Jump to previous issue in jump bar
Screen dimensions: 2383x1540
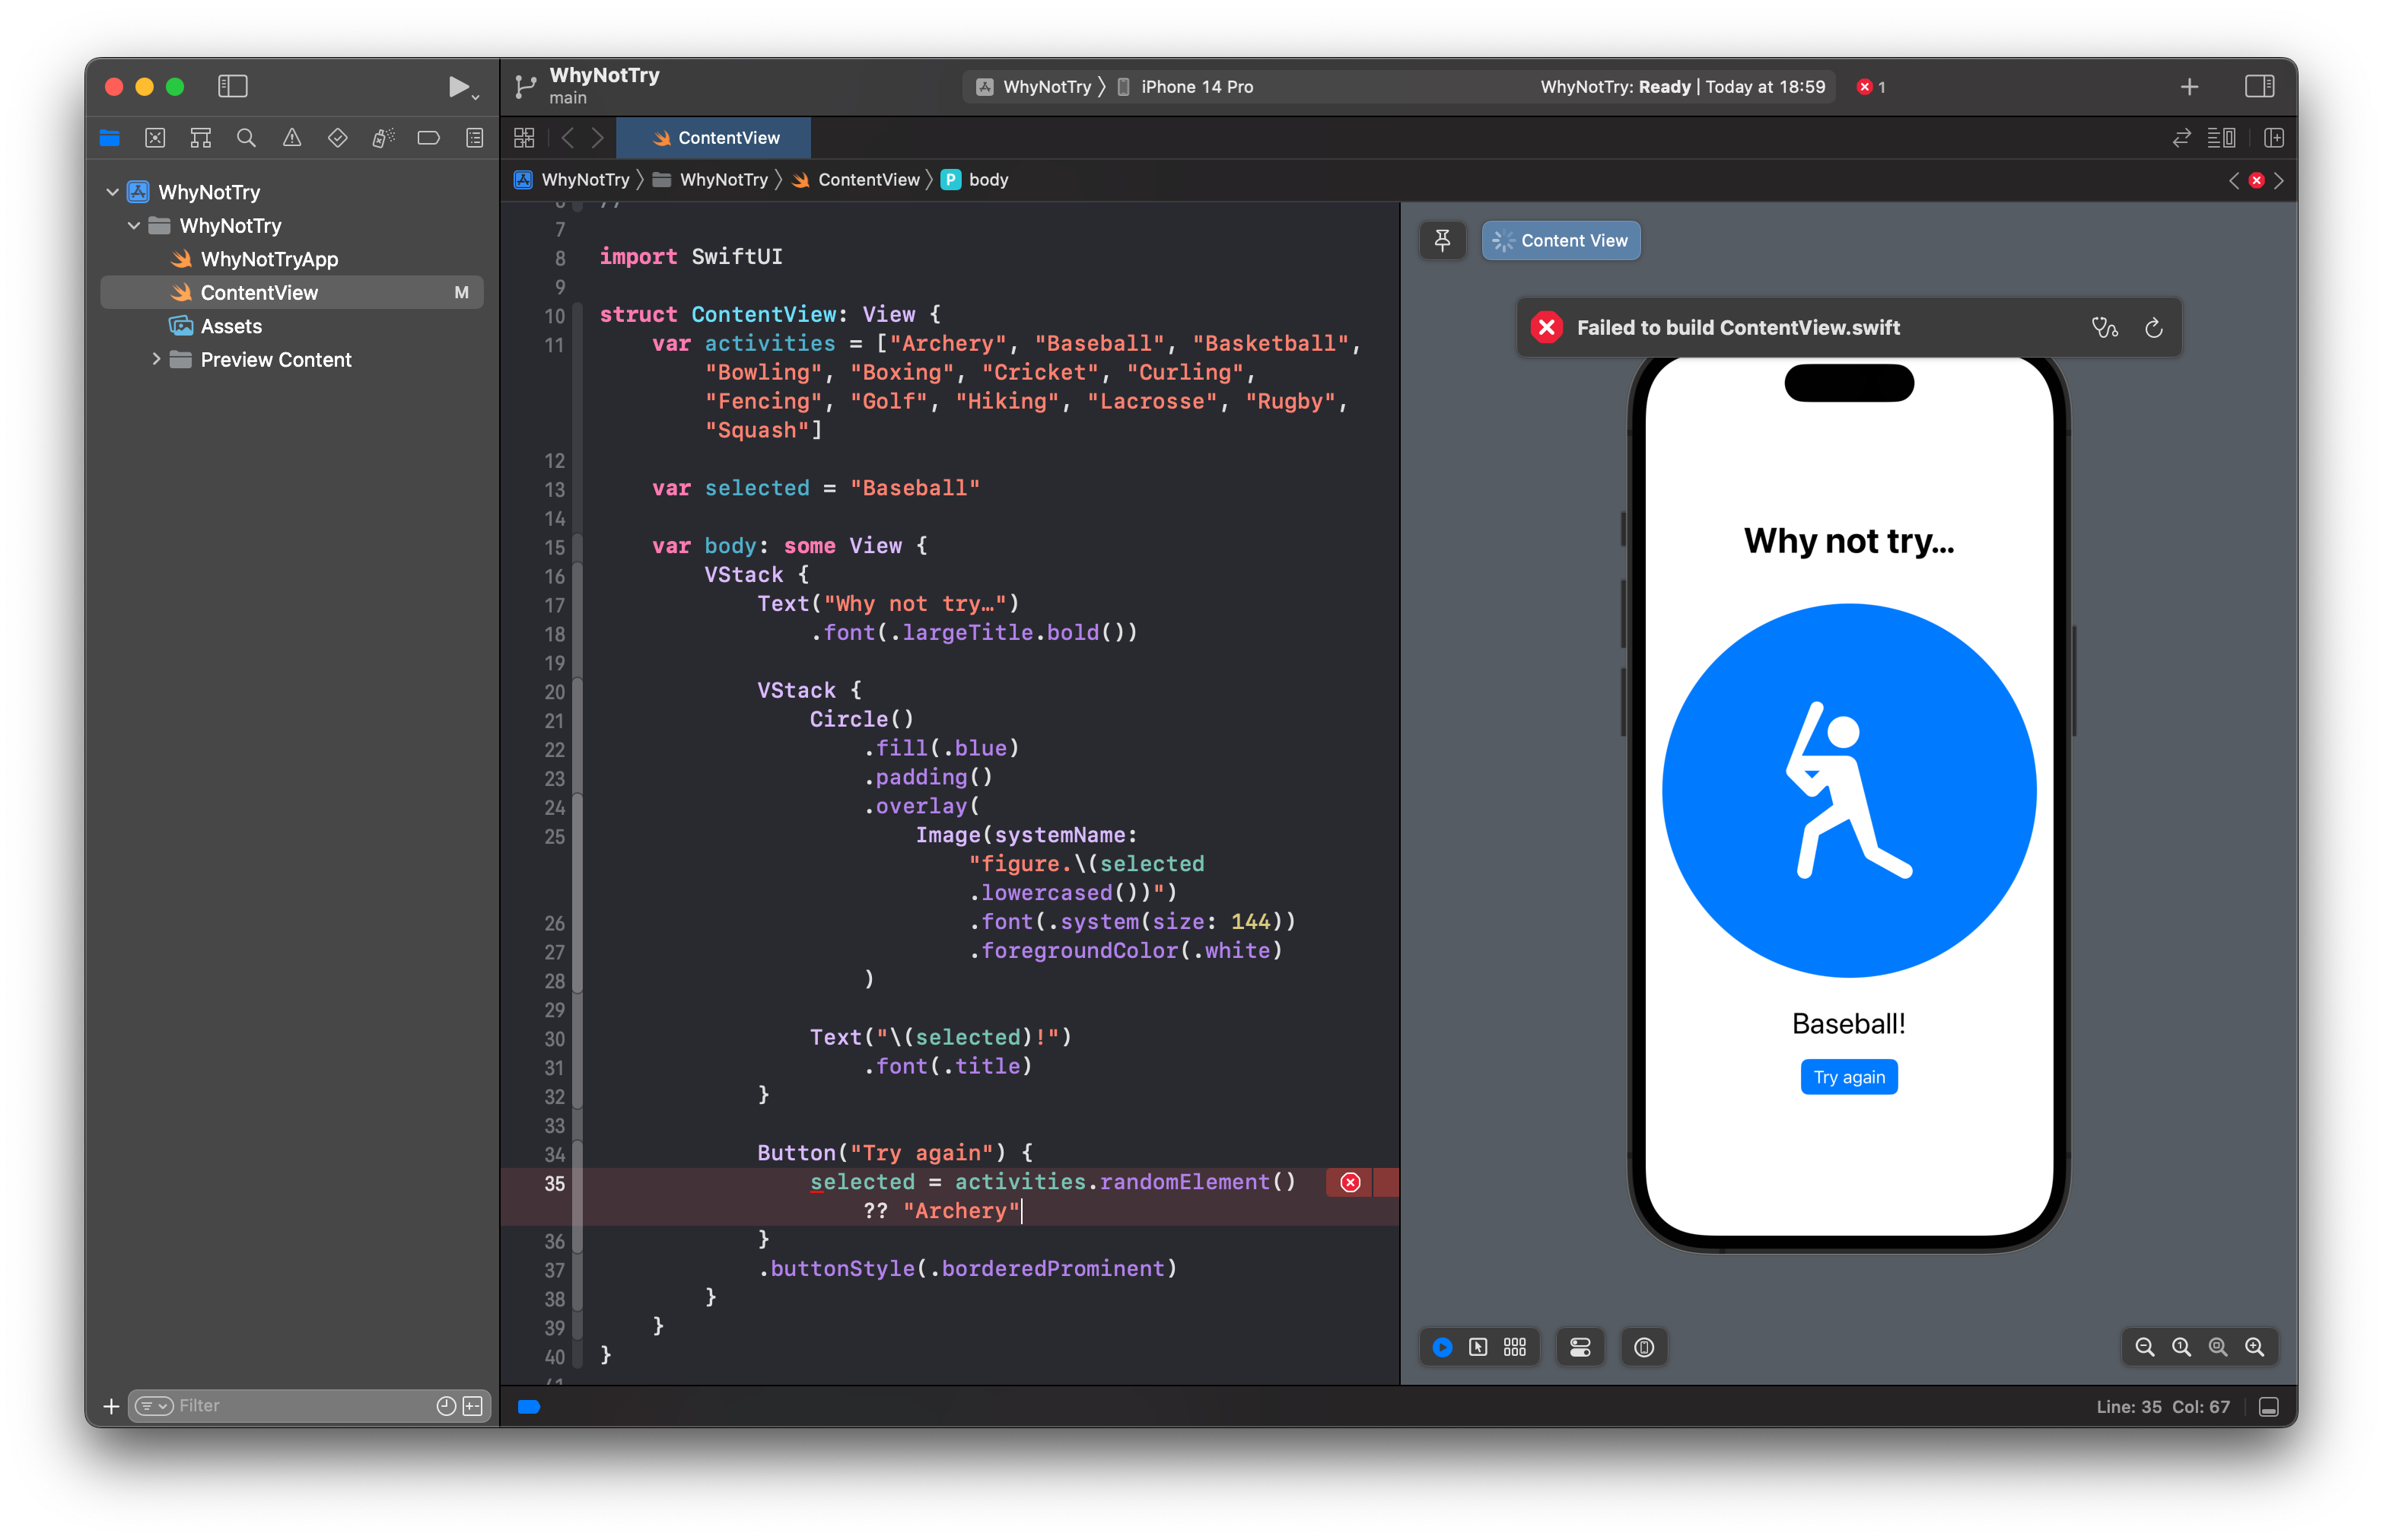(x=2234, y=181)
